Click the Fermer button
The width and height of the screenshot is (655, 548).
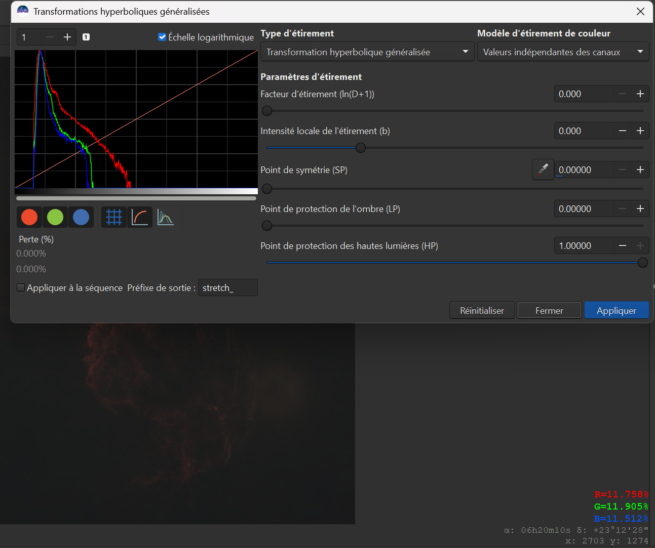coord(549,310)
